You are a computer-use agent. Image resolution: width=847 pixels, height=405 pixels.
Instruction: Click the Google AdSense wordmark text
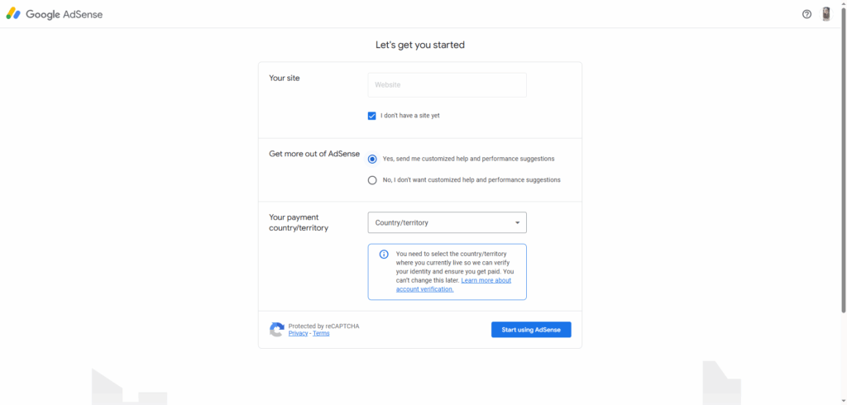65,15
